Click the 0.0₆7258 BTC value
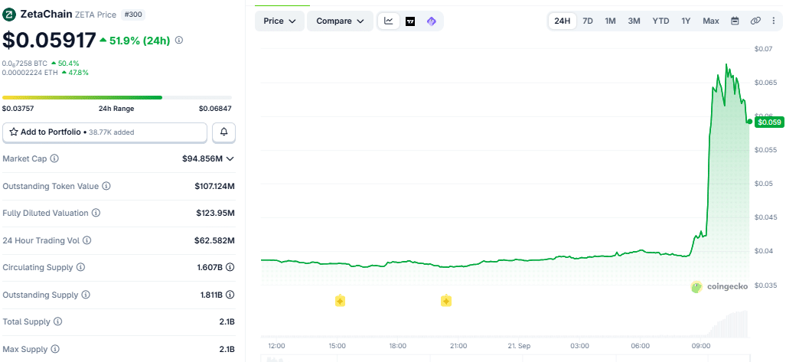The height and width of the screenshot is (362, 786). pos(25,64)
